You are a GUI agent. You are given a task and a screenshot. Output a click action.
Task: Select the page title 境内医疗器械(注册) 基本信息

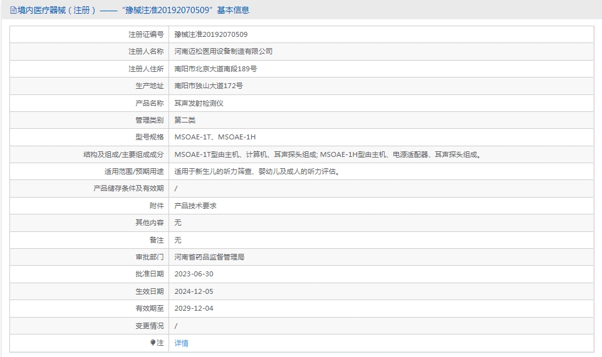point(133,11)
